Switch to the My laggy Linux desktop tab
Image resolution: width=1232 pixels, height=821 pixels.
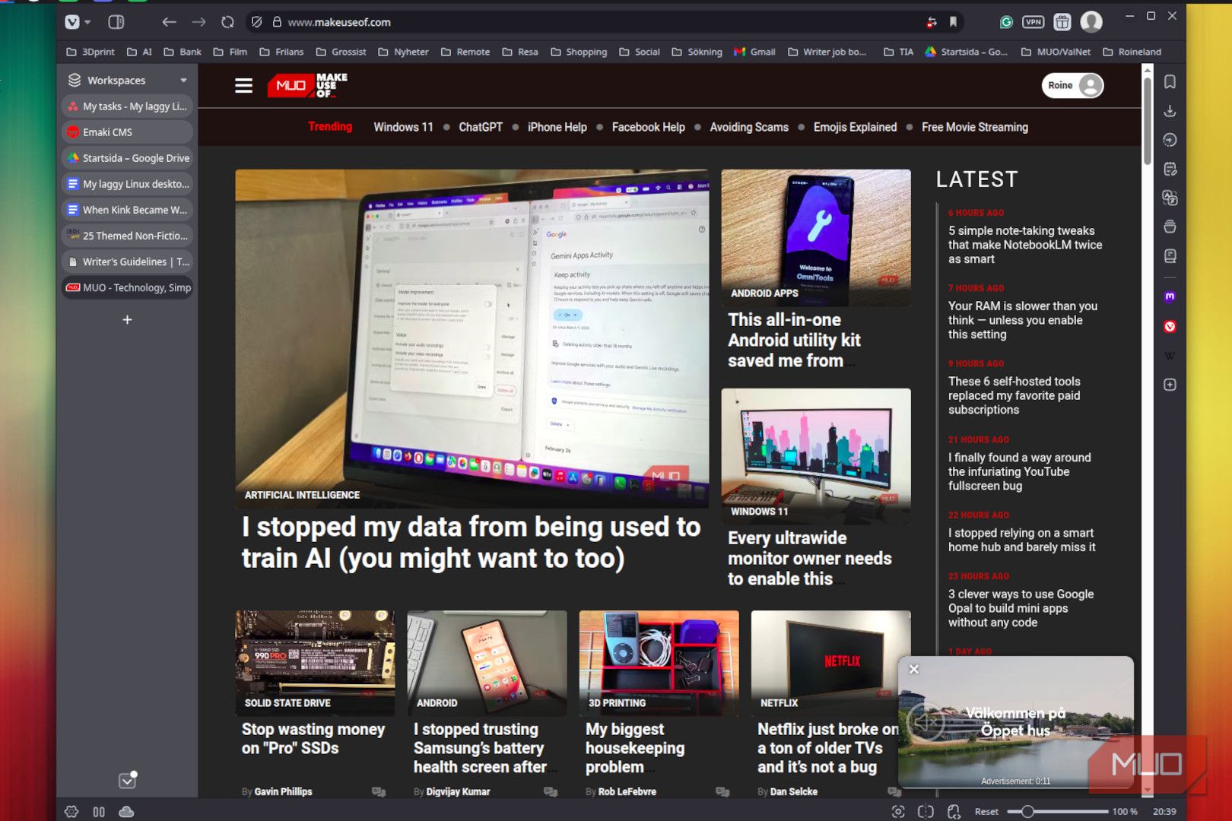pos(127,184)
